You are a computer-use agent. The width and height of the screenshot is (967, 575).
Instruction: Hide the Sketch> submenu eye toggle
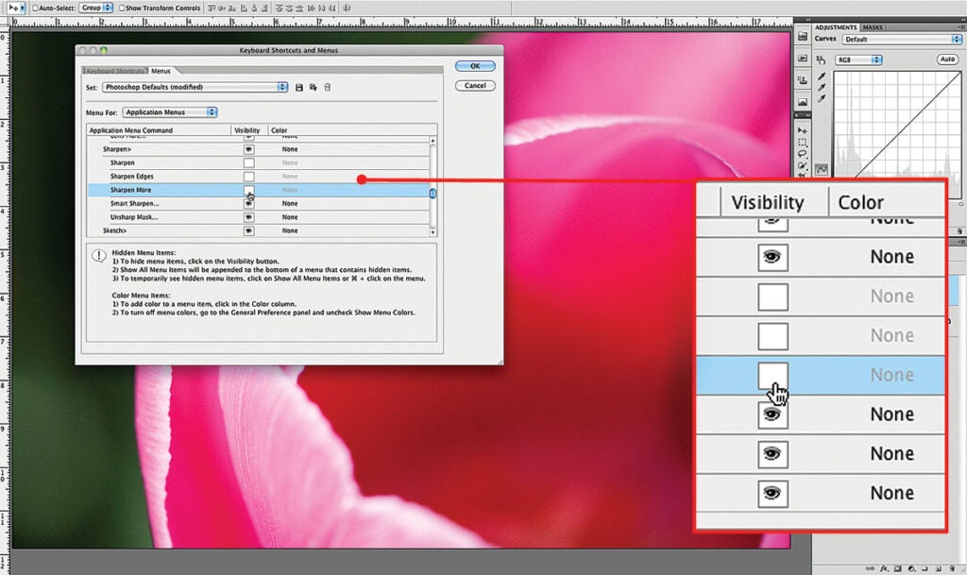[248, 230]
